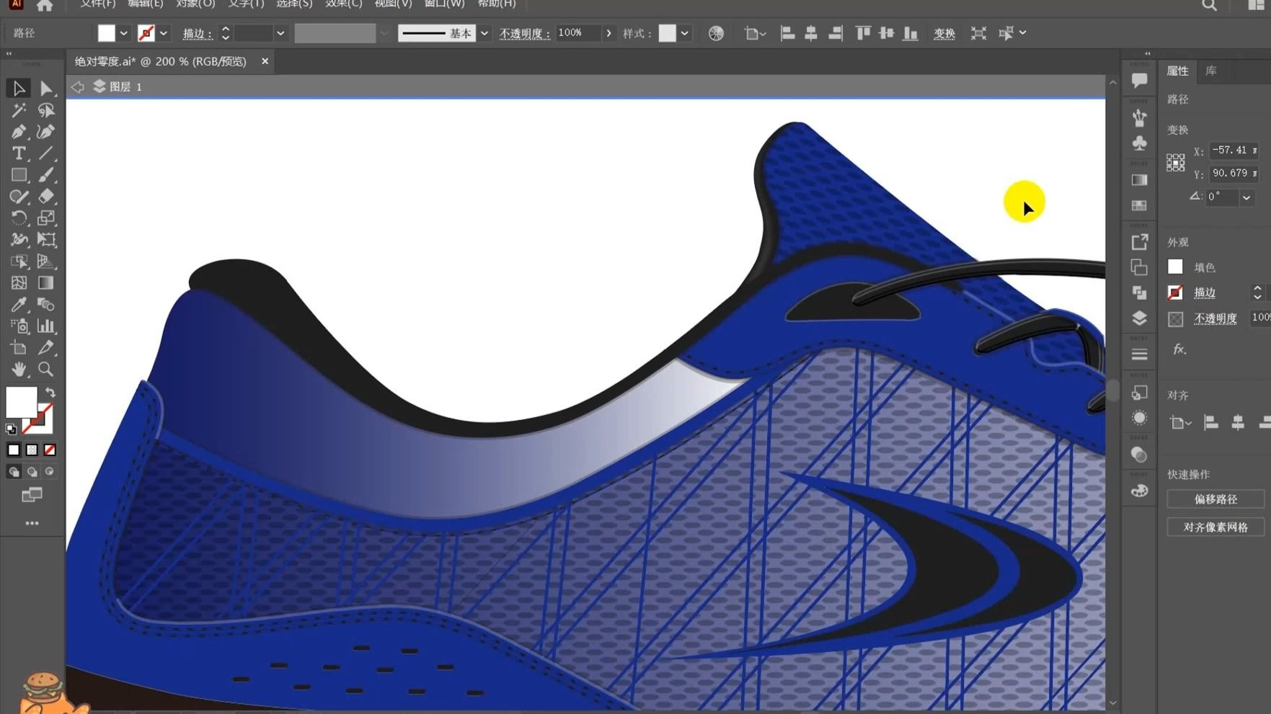
Task: Open stroke weight dropdown
Action: [280, 33]
